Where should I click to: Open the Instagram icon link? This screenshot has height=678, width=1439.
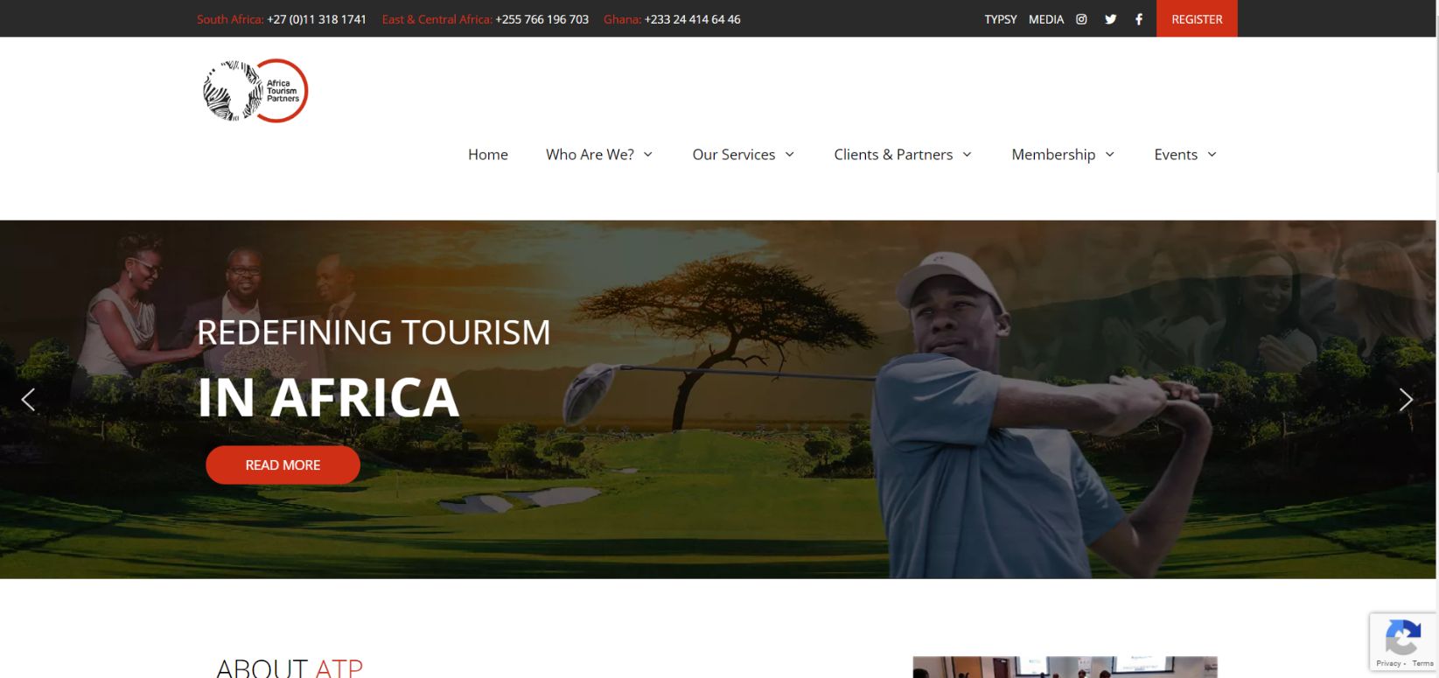(x=1081, y=19)
